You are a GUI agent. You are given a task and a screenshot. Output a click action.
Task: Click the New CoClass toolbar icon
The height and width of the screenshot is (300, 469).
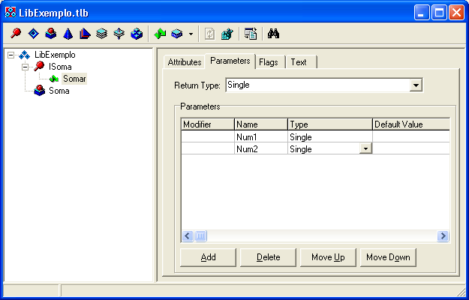point(50,34)
